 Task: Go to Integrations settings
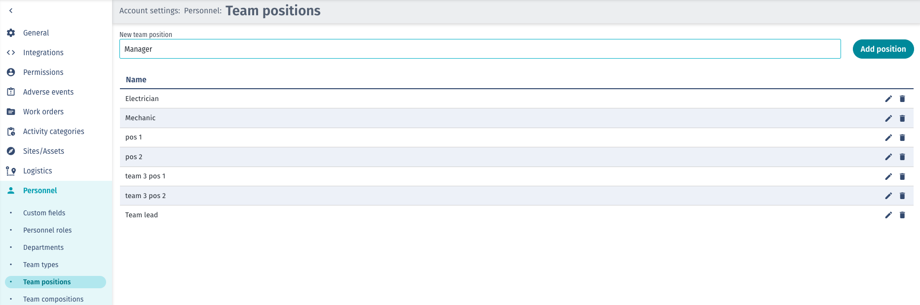(x=43, y=53)
